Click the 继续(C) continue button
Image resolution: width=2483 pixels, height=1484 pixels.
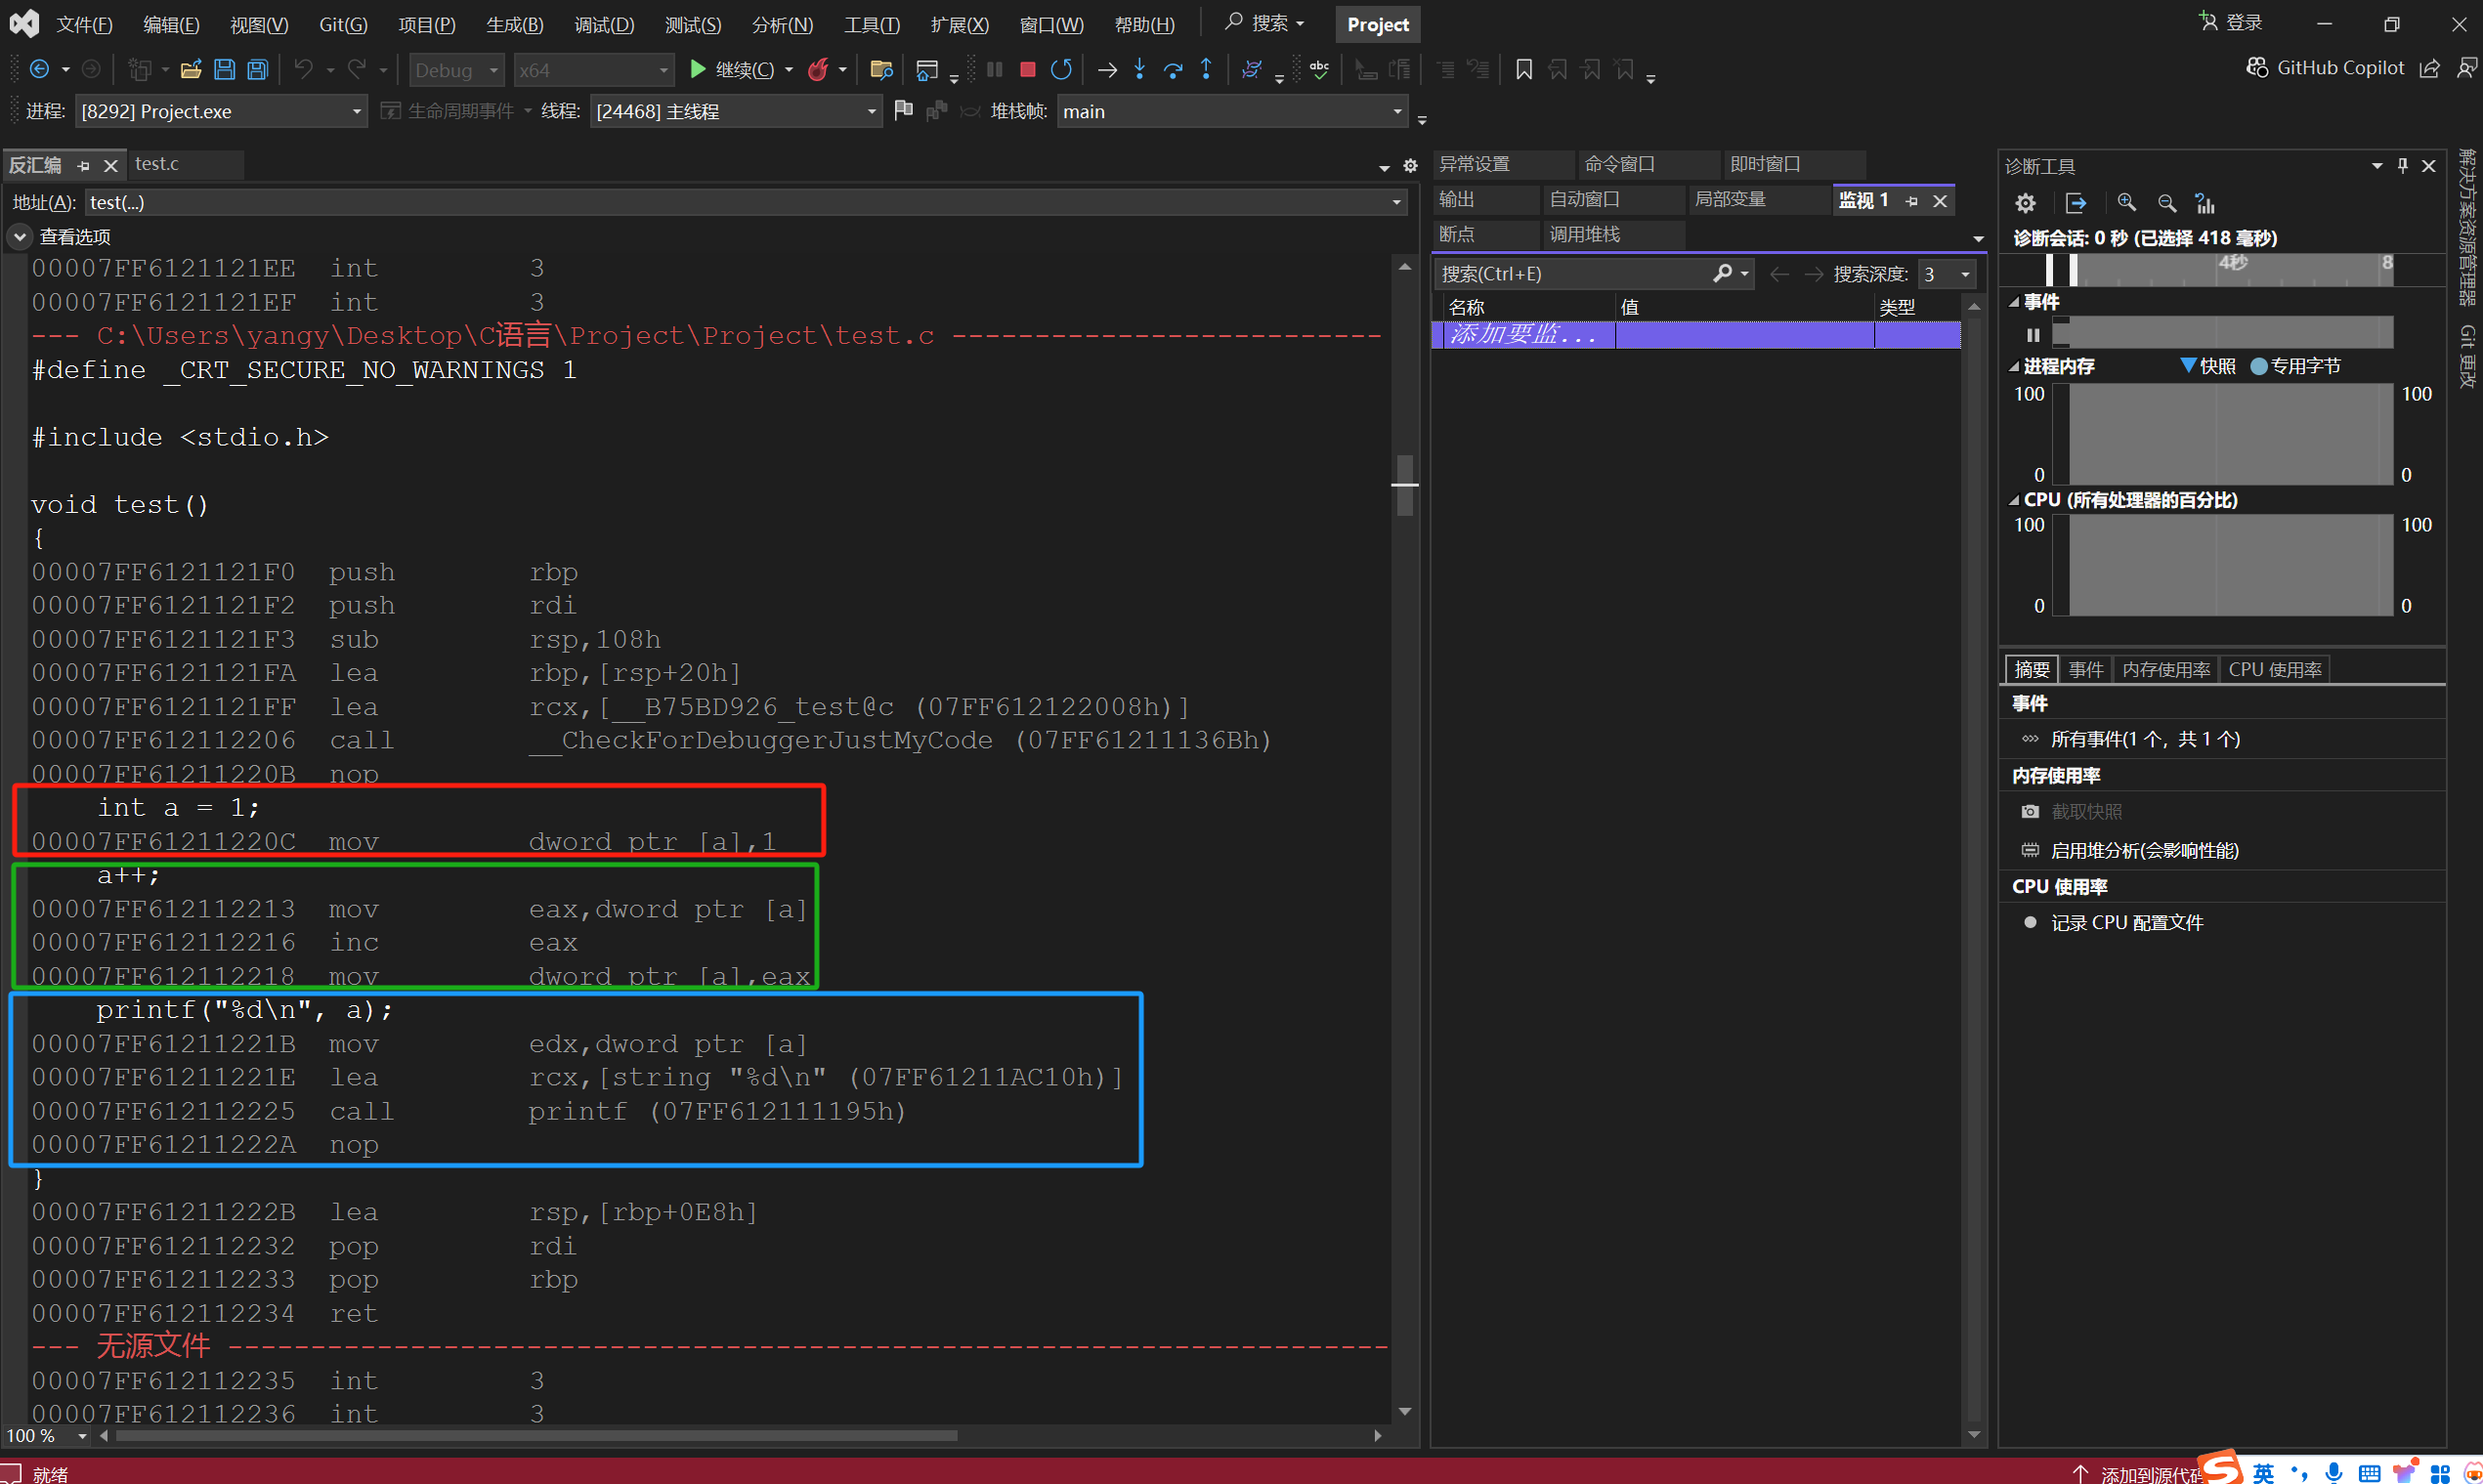click(x=733, y=69)
